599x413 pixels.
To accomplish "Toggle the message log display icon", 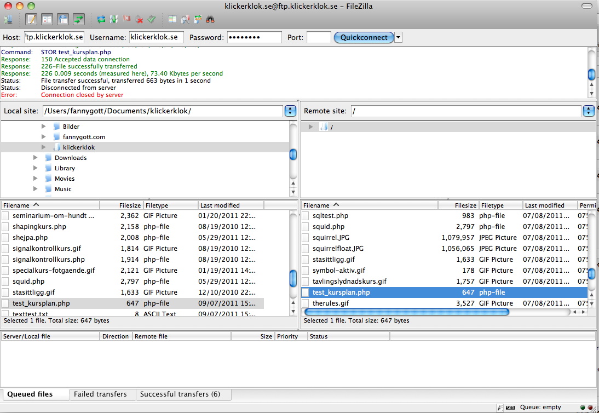I will 31,19.
